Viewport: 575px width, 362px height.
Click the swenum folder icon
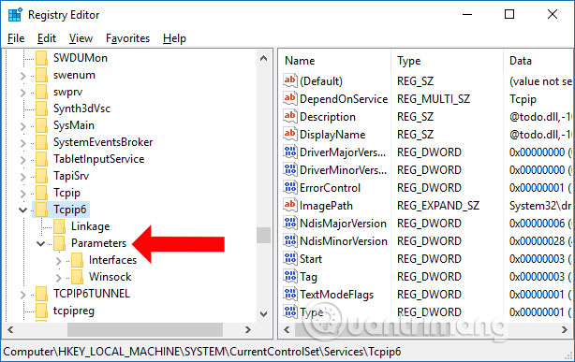click(41, 75)
